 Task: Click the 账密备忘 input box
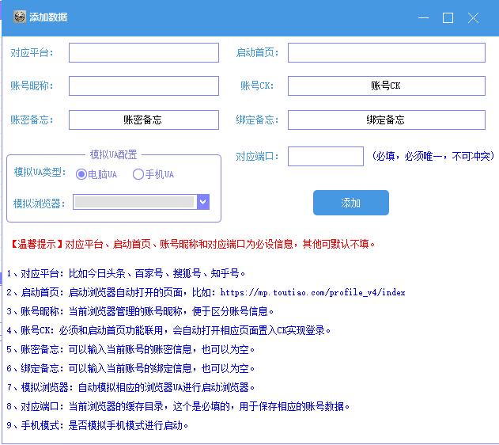[x=144, y=120]
